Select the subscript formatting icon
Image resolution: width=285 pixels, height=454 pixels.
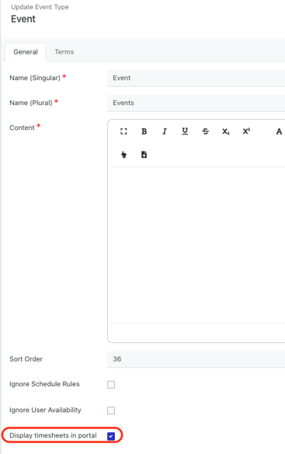(226, 131)
